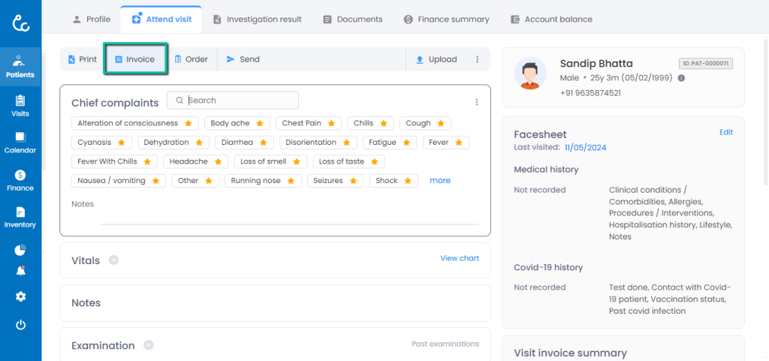769x361 pixels.
Task: Open the Visits sidebar icon
Action: [x=20, y=106]
